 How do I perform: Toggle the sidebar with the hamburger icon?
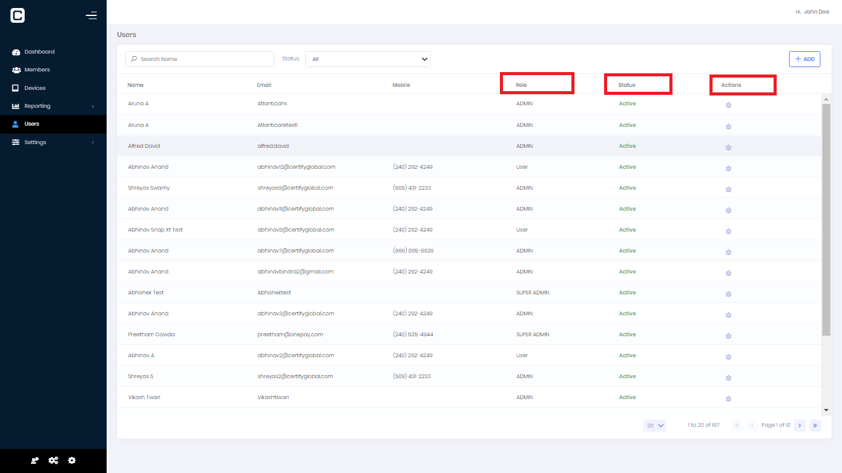(91, 15)
